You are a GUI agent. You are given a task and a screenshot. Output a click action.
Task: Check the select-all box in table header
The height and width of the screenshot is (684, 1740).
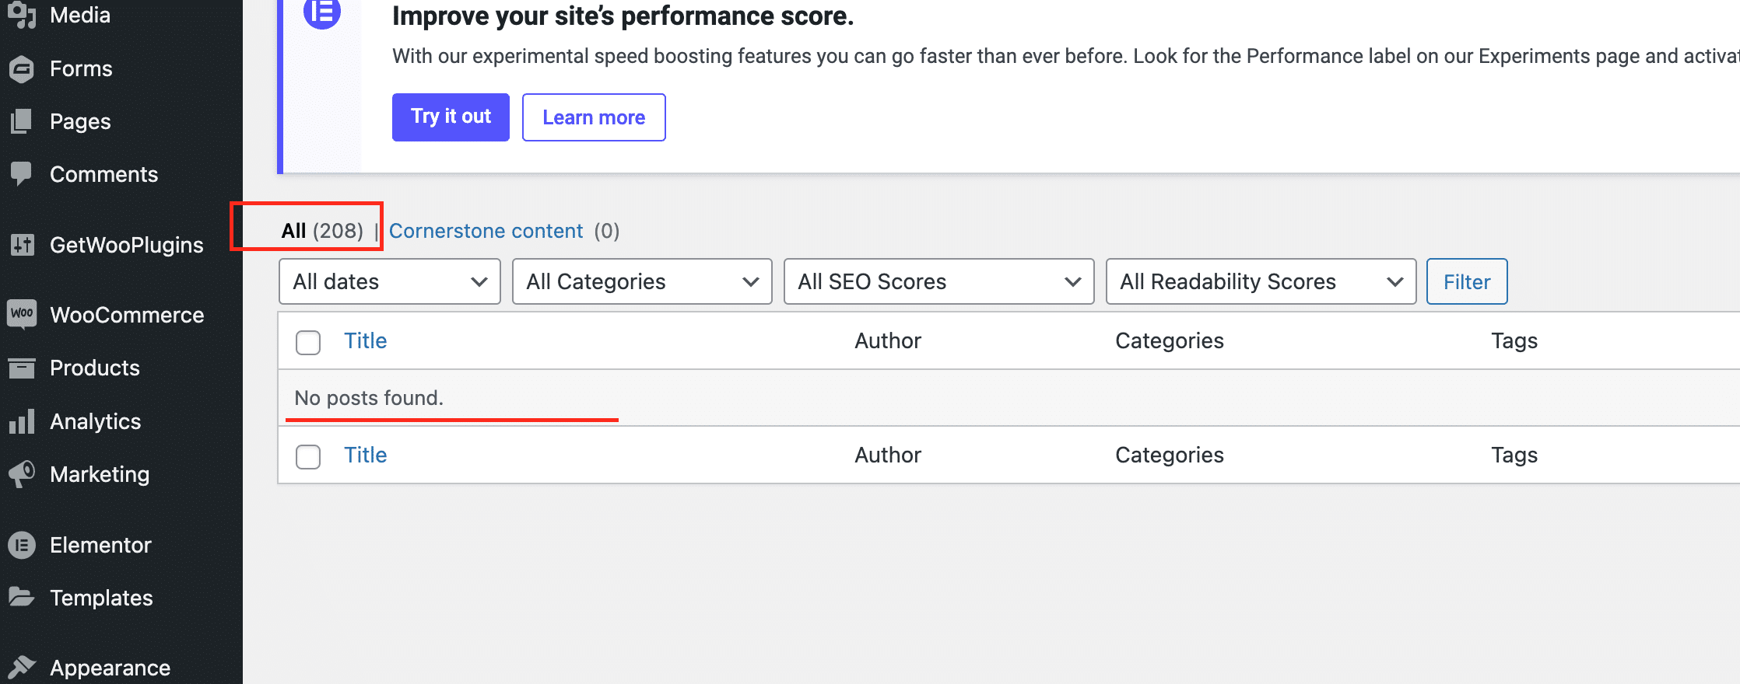coord(308,342)
